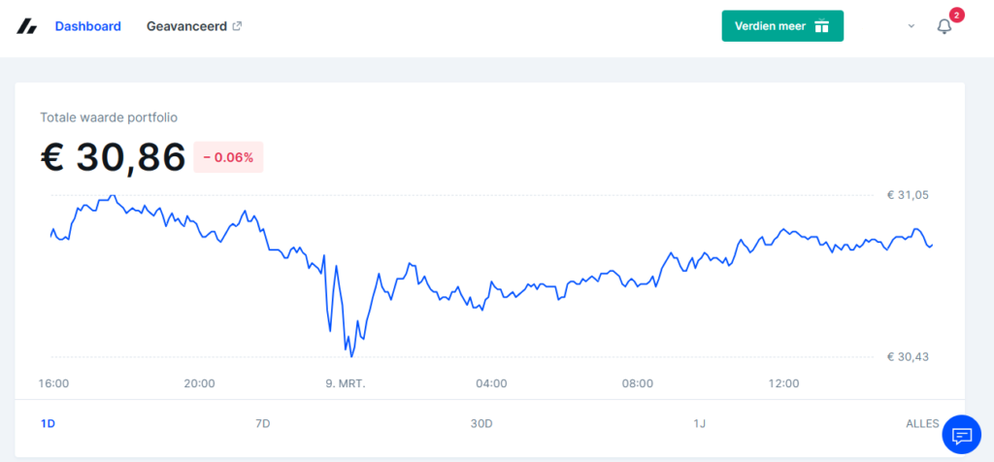Switch chart range to 7D
The height and width of the screenshot is (462, 994).
click(x=262, y=423)
